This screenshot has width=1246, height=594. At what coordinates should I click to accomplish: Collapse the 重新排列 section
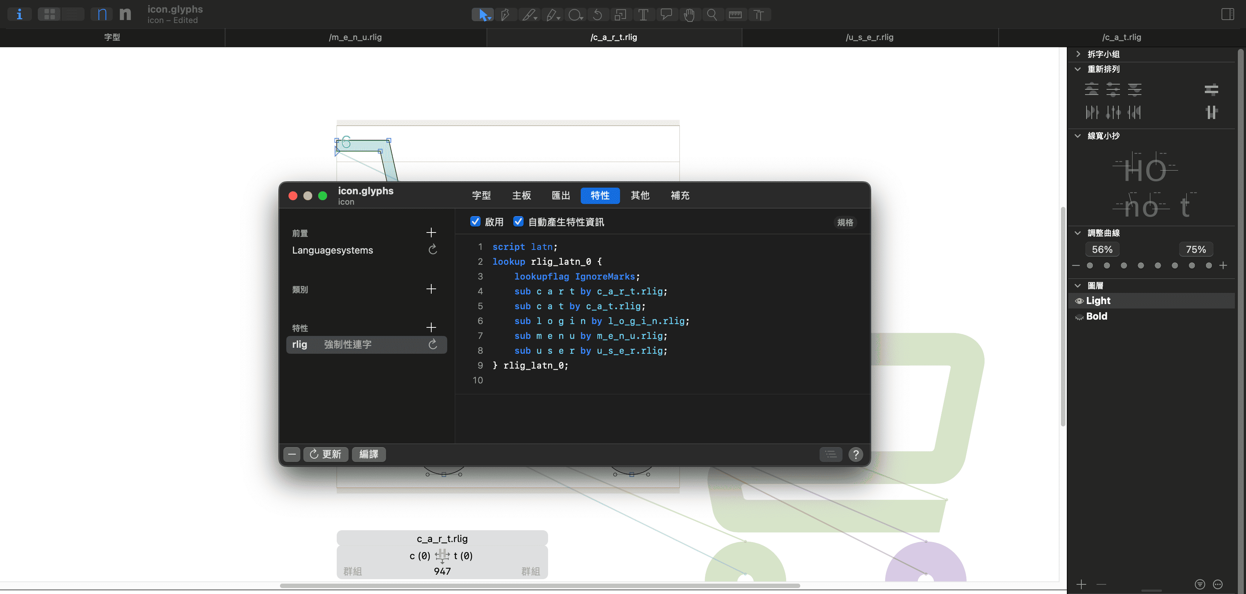1078,69
